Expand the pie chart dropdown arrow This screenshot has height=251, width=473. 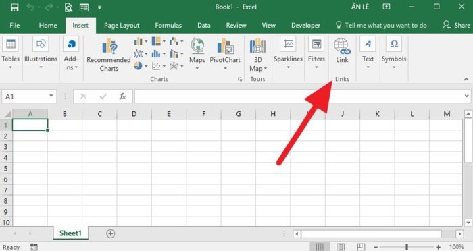(146, 66)
